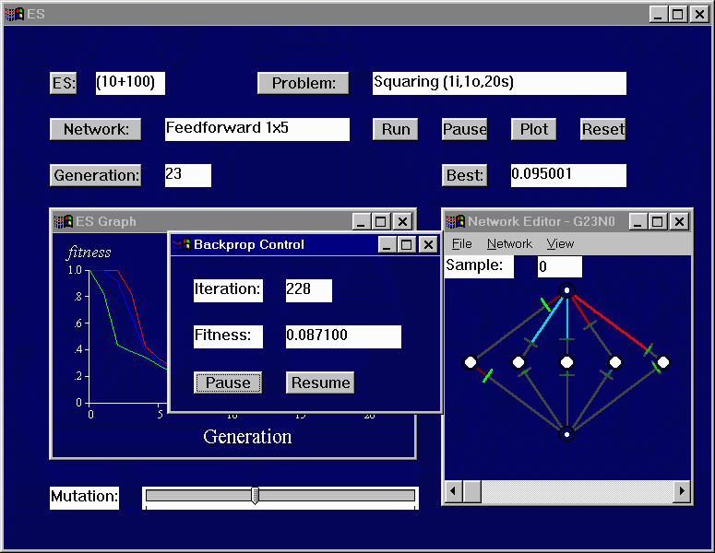This screenshot has height=553, width=715.
Task: Click the Backprop Control title bar icon
Action: pos(183,244)
